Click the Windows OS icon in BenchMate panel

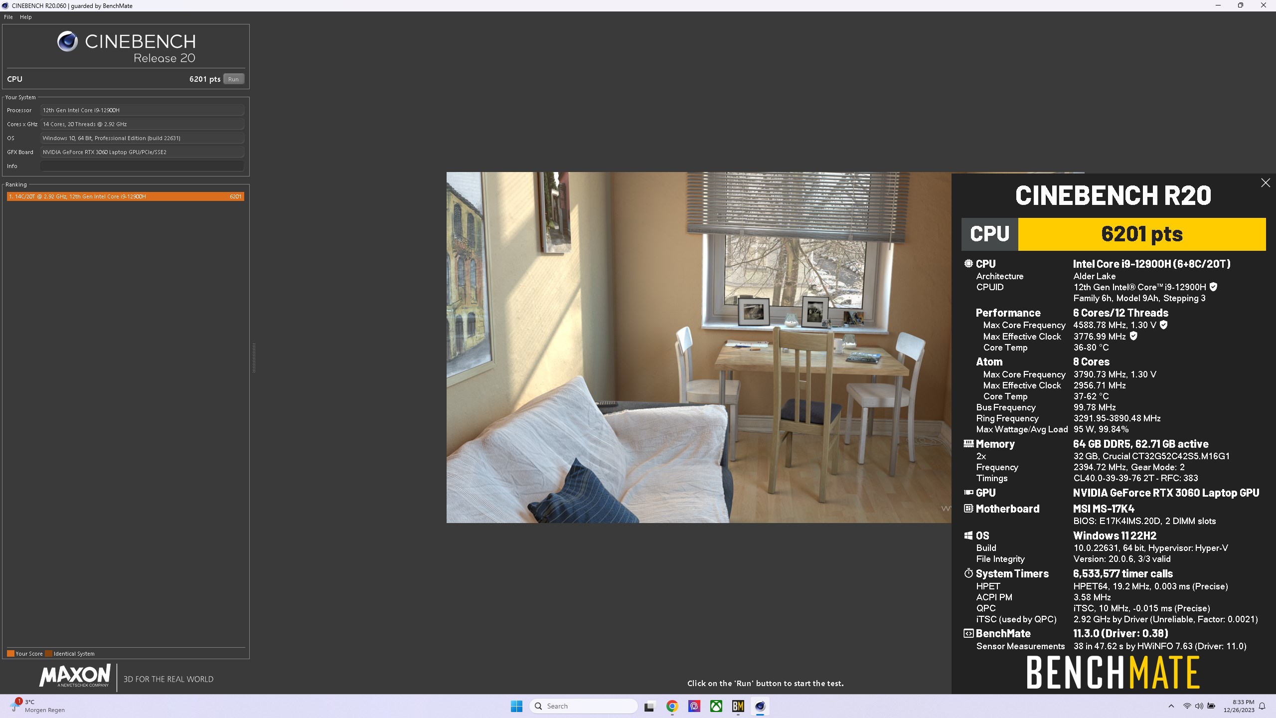968,536
